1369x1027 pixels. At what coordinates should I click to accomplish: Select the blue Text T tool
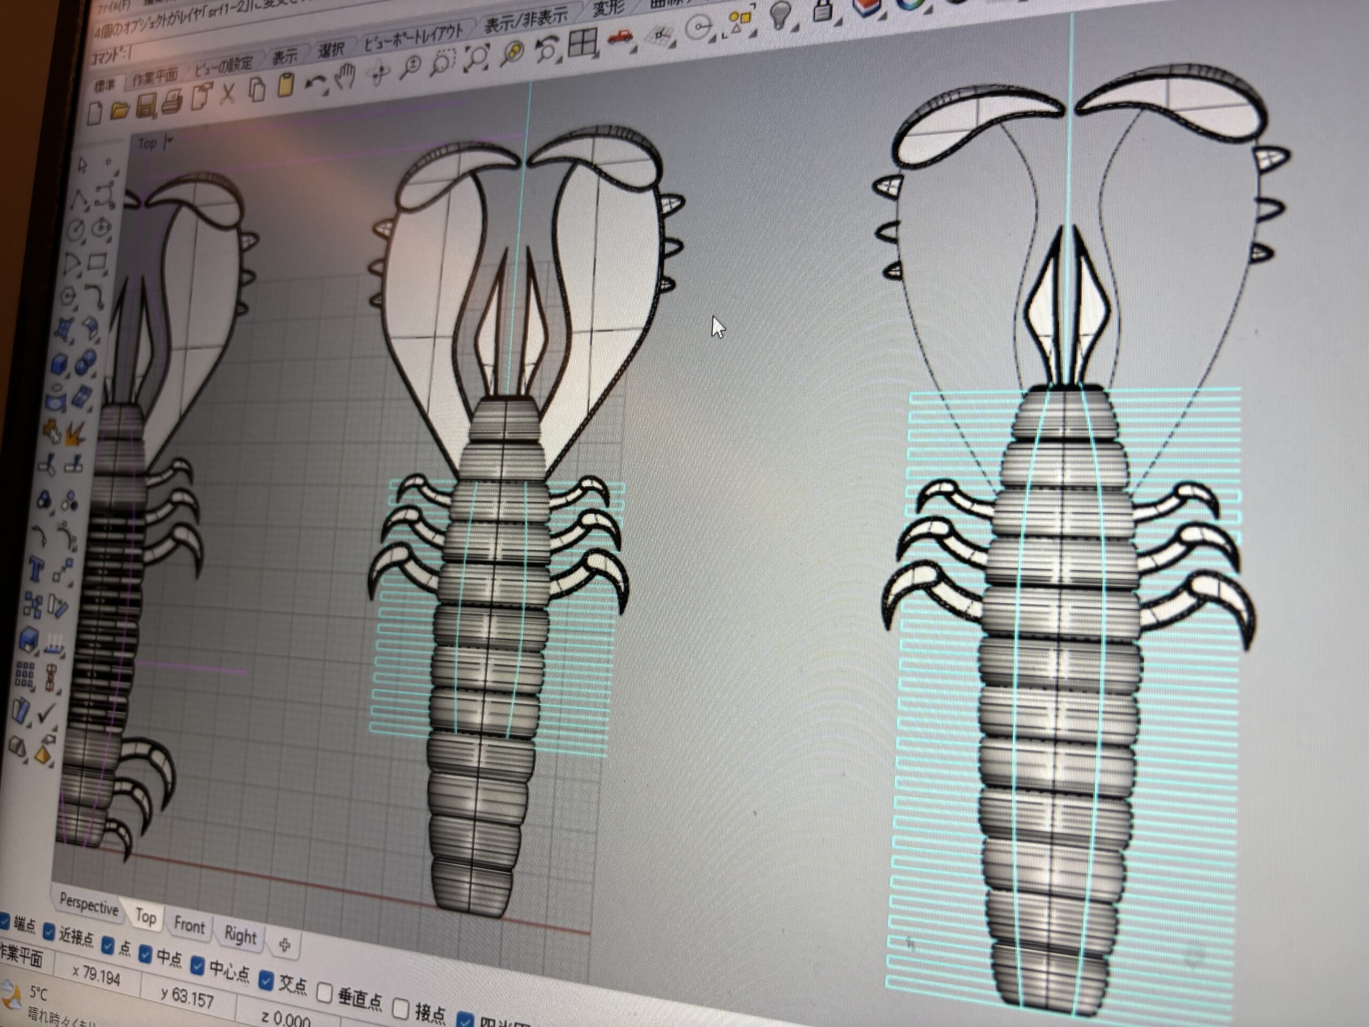35,568
